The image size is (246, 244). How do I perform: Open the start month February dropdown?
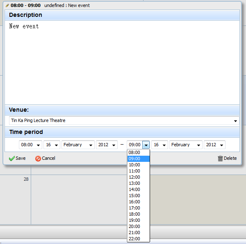[x=78, y=145]
